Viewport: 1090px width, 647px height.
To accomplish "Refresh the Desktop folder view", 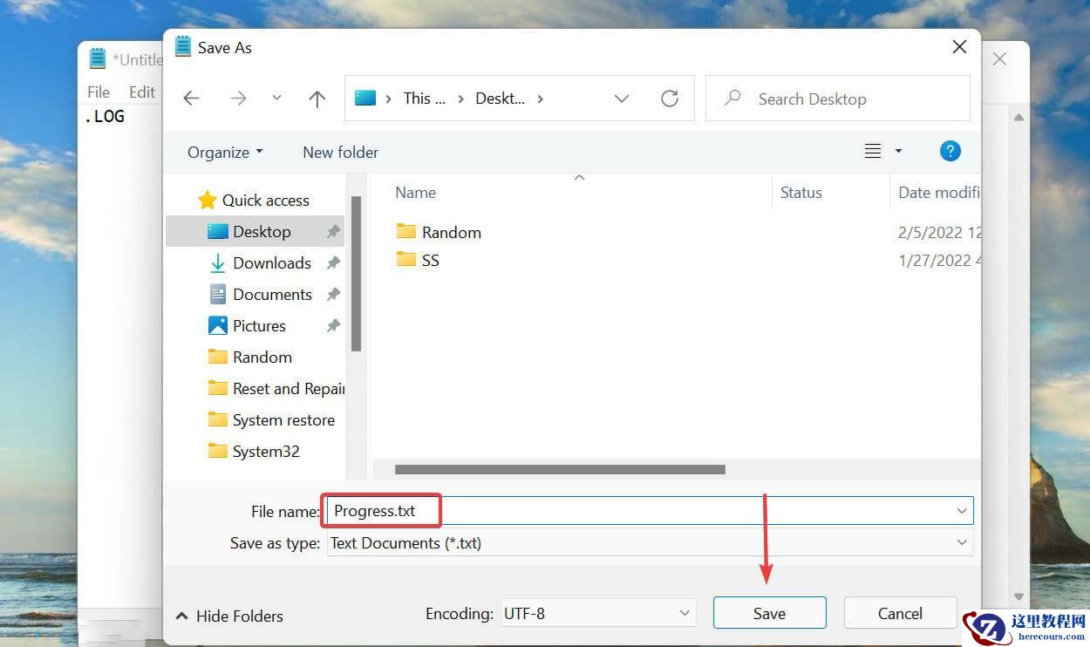I will pos(670,99).
